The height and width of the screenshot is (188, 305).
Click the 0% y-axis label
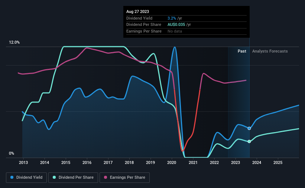(12, 153)
